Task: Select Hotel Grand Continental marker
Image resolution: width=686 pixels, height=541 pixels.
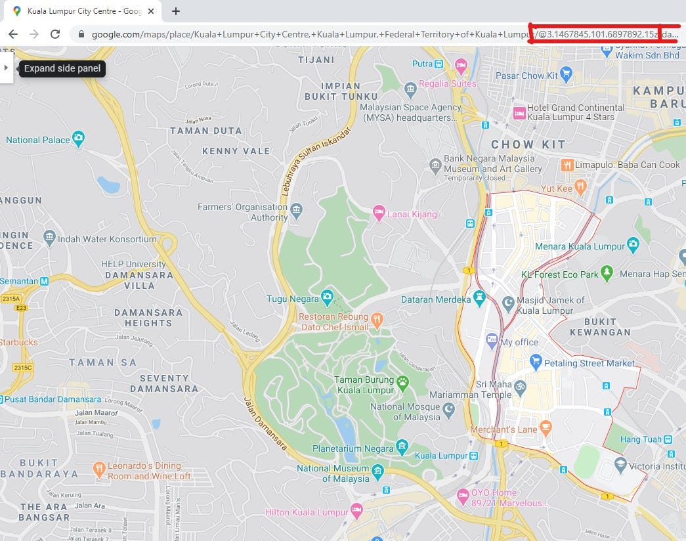Action: [519, 113]
